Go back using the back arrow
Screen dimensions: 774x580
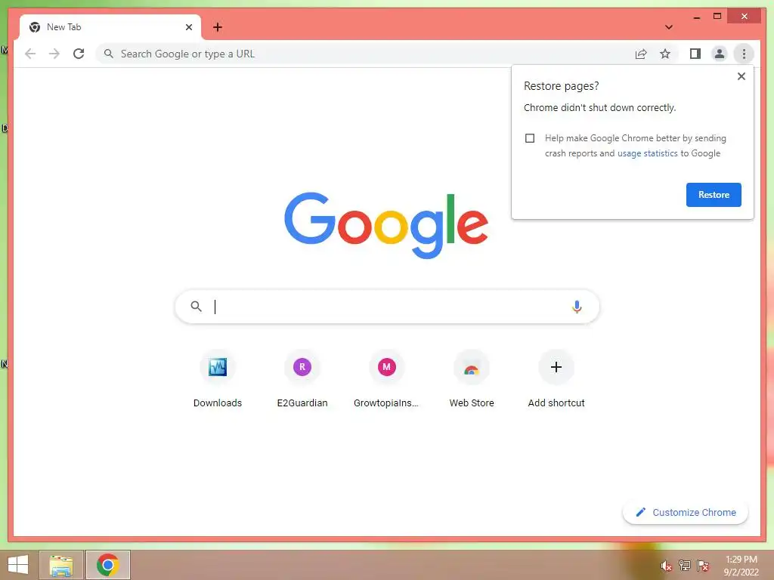pos(30,54)
